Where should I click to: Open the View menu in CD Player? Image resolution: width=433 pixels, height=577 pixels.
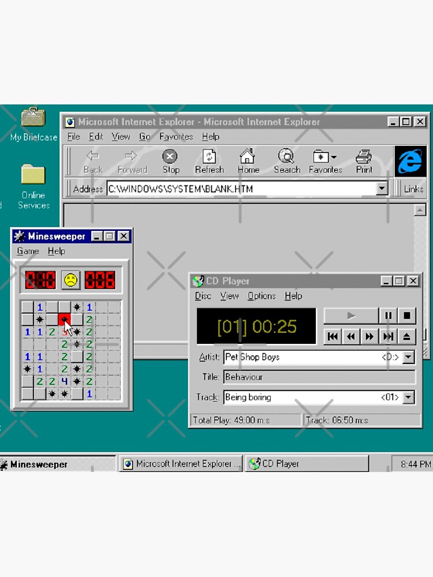pos(229,296)
